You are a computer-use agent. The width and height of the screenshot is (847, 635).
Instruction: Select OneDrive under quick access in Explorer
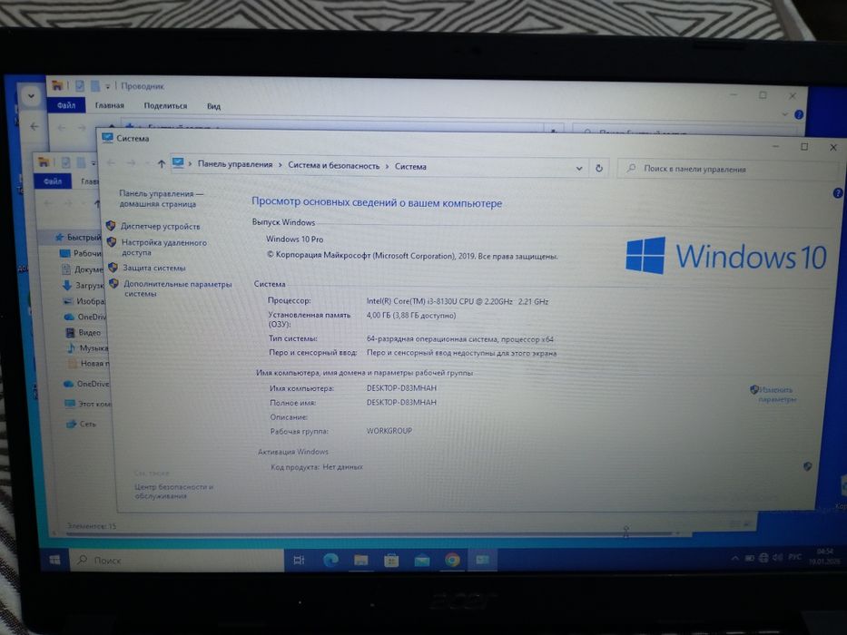(x=84, y=317)
